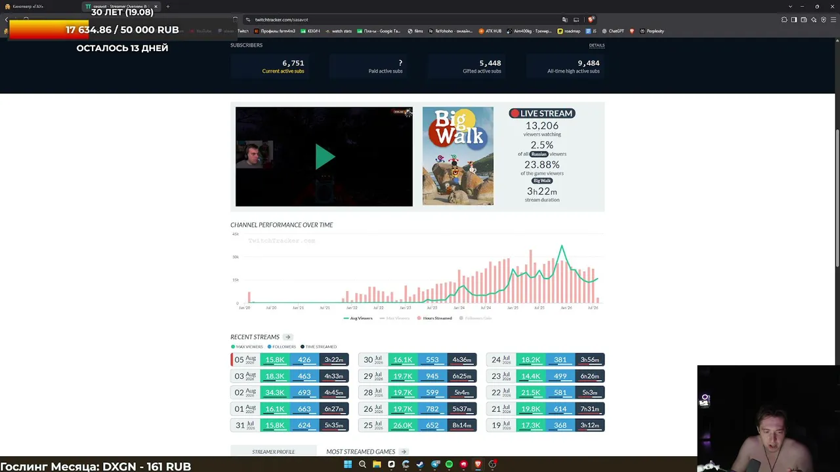This screenshot has width=840, height=472.
Task: Open the films bookmark
Action: (415, 31)
